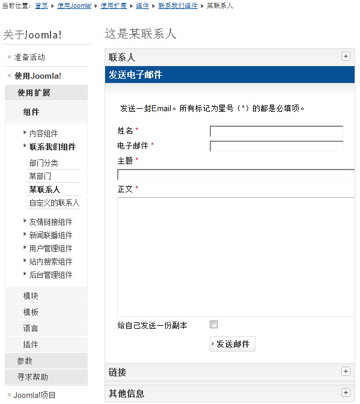Open 首页 breadcrumb link
The width and height of the screenshot is (360, 404).
(x=41, y=5)
